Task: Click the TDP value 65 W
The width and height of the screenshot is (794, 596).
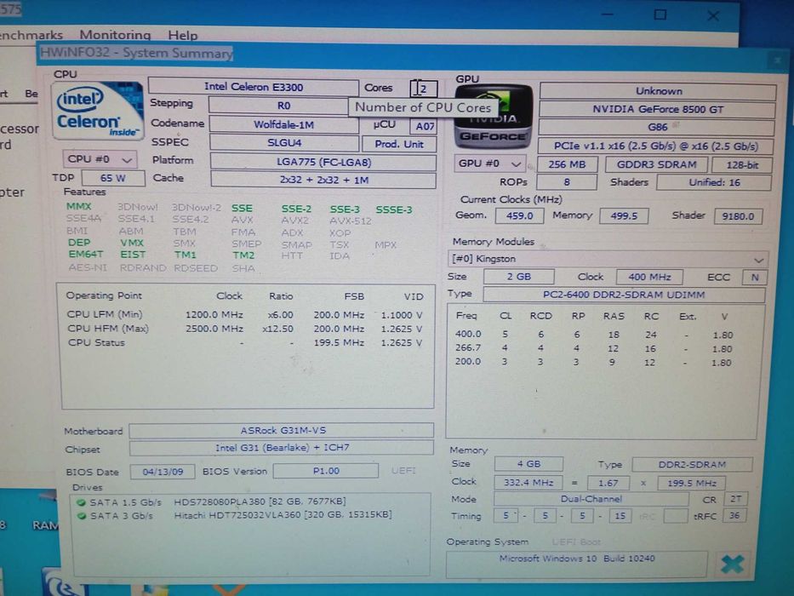Action: click(x=113, y=178)
